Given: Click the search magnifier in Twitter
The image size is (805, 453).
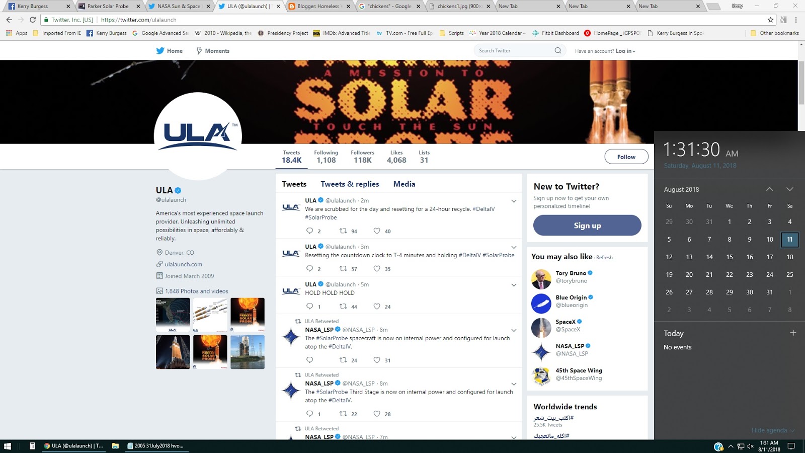Looking at the screenshot, I should pos(557,50).
